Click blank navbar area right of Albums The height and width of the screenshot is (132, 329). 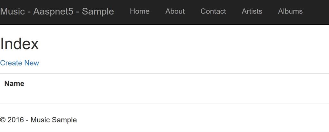[x=317, y=12]
